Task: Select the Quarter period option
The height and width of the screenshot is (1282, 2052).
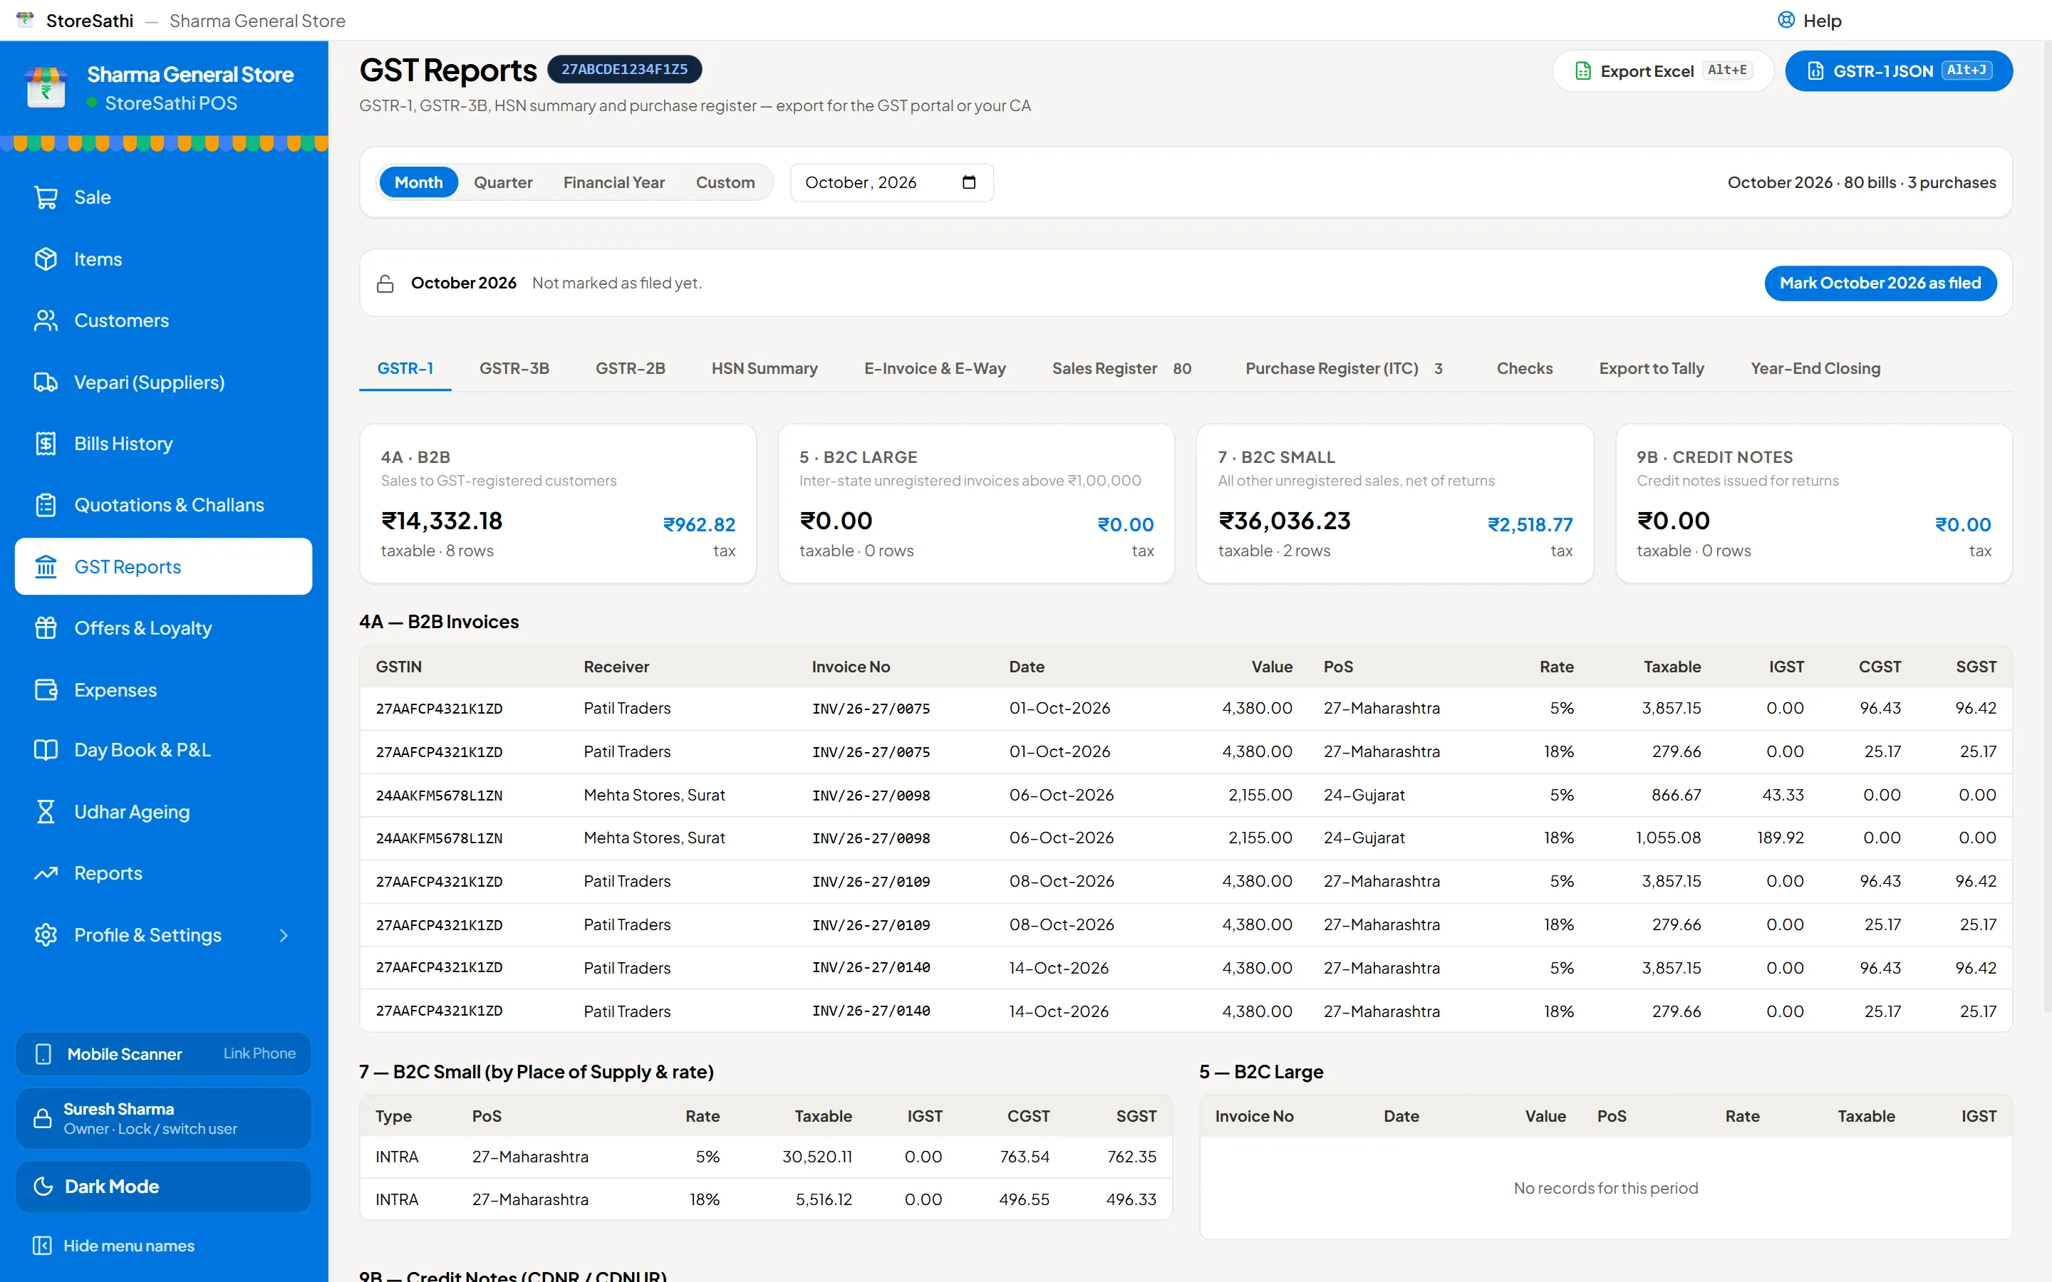Action: [503, 182]
